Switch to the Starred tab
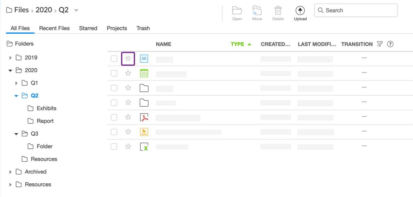 pyautogui.click(x=88, y=28)
